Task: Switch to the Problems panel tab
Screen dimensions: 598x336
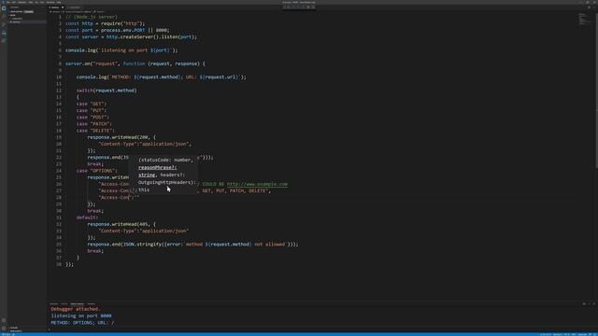Action: 54,304
